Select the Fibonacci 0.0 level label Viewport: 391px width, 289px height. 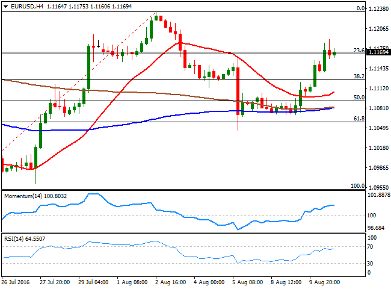coord(360,8)
